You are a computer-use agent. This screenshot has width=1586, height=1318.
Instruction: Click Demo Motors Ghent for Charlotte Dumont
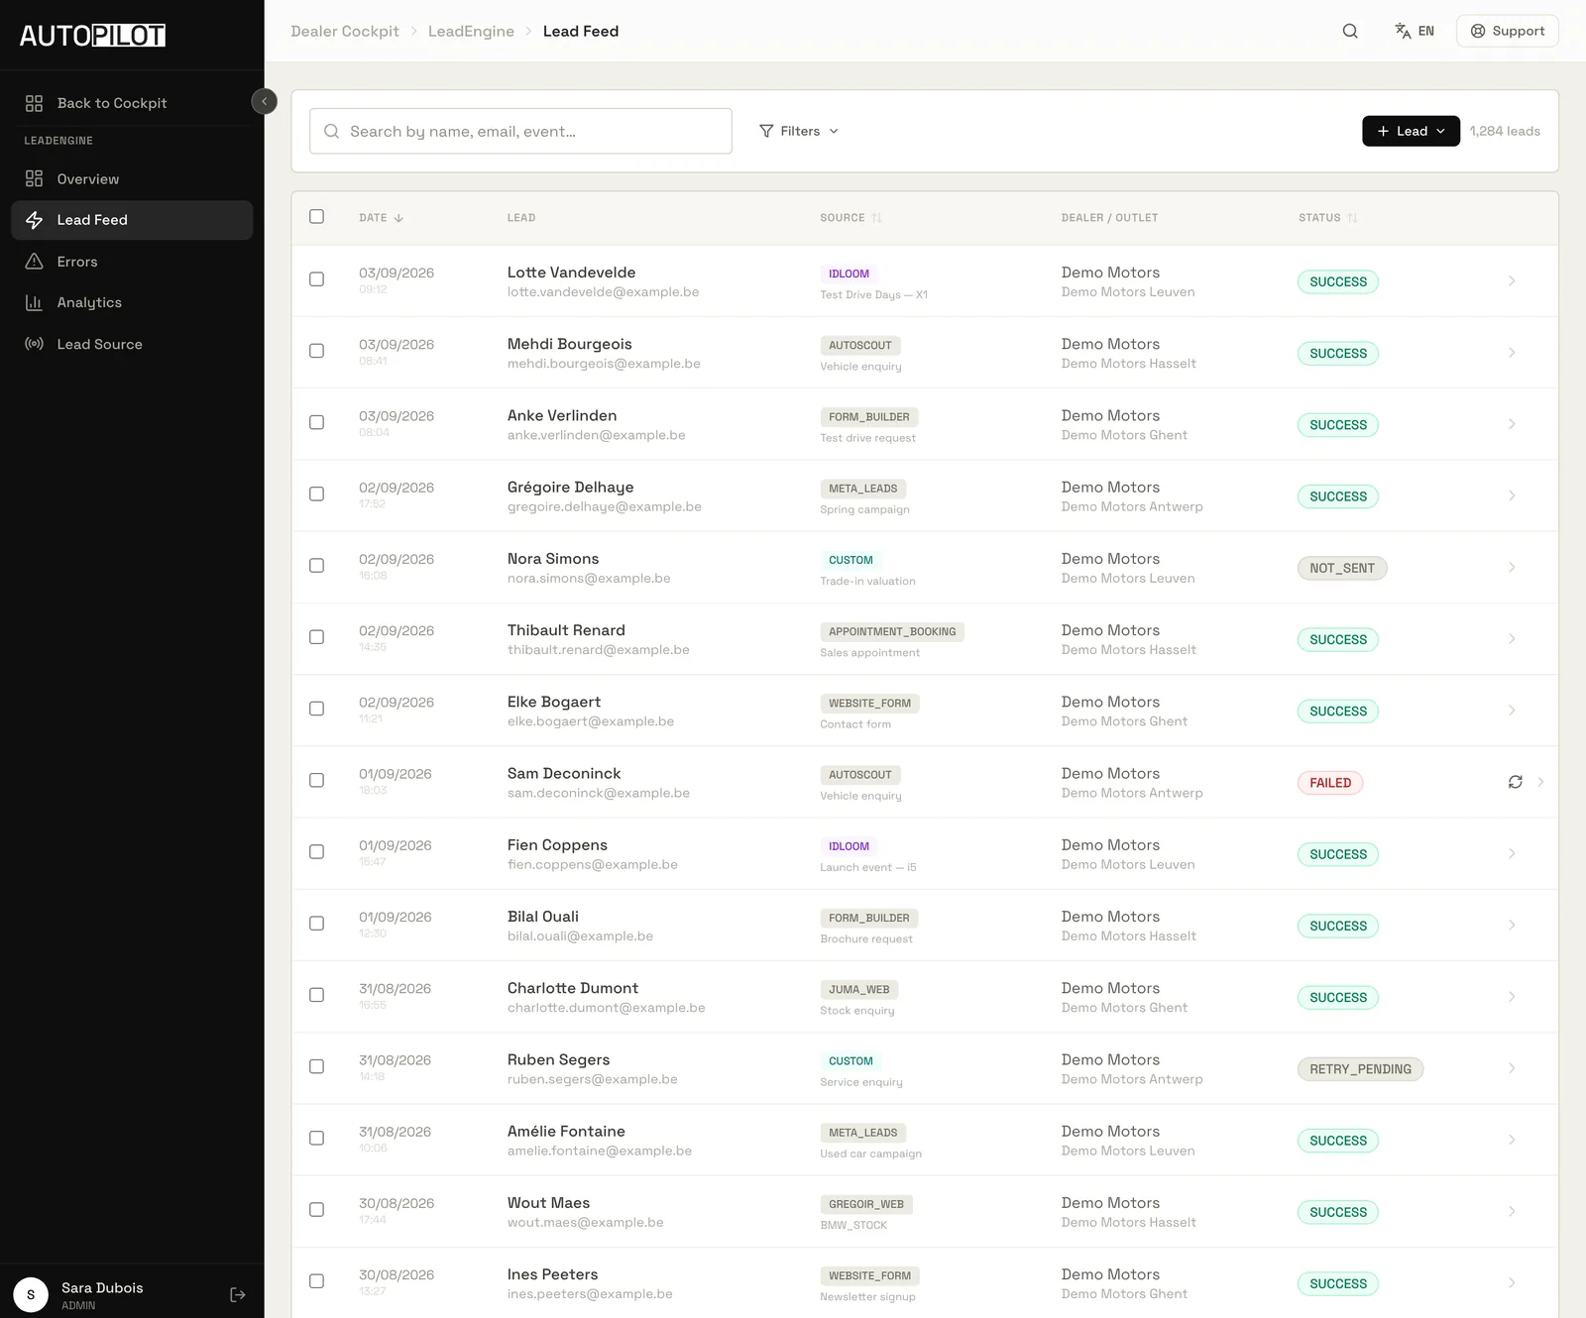(x=1124, y=1008)
